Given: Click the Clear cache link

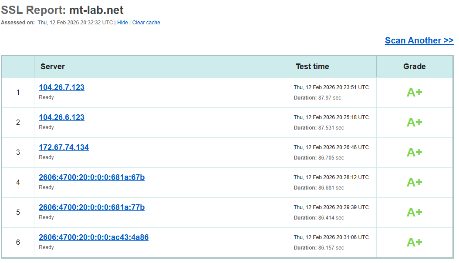Looking at the screenshot, I should pos(146,23).
